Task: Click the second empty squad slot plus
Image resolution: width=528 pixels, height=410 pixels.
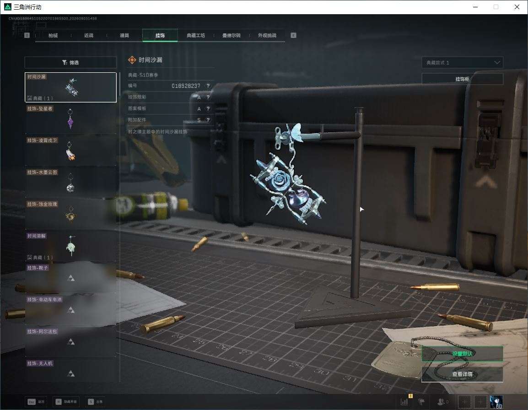Action: (x=480, y=402)
